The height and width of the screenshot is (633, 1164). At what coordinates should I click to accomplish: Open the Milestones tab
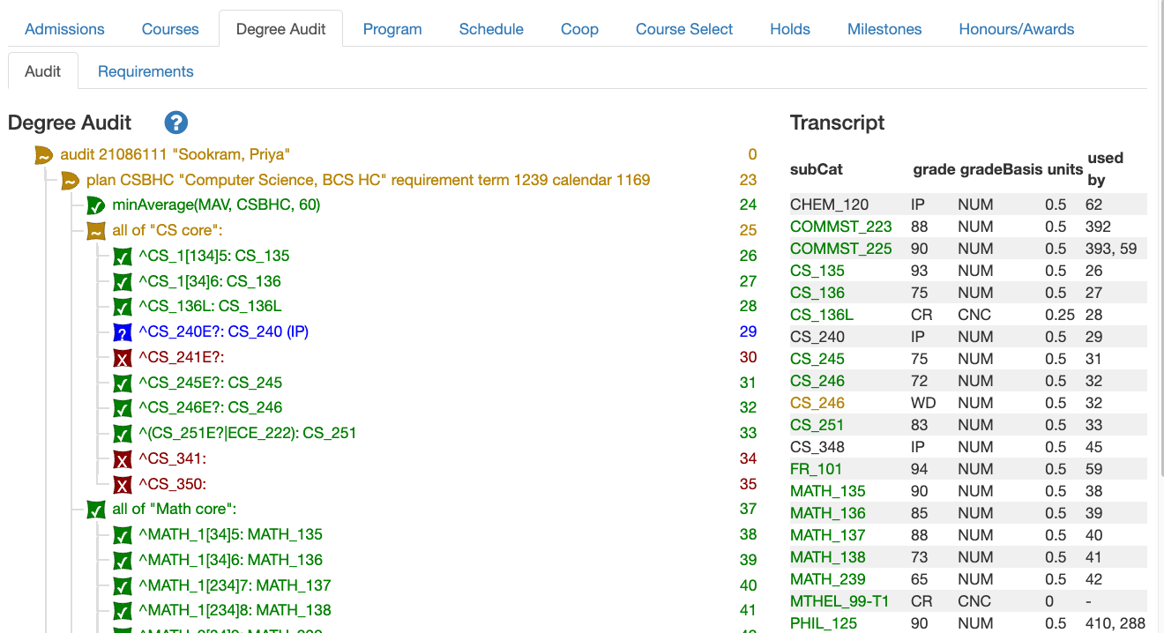pos(884,29)
